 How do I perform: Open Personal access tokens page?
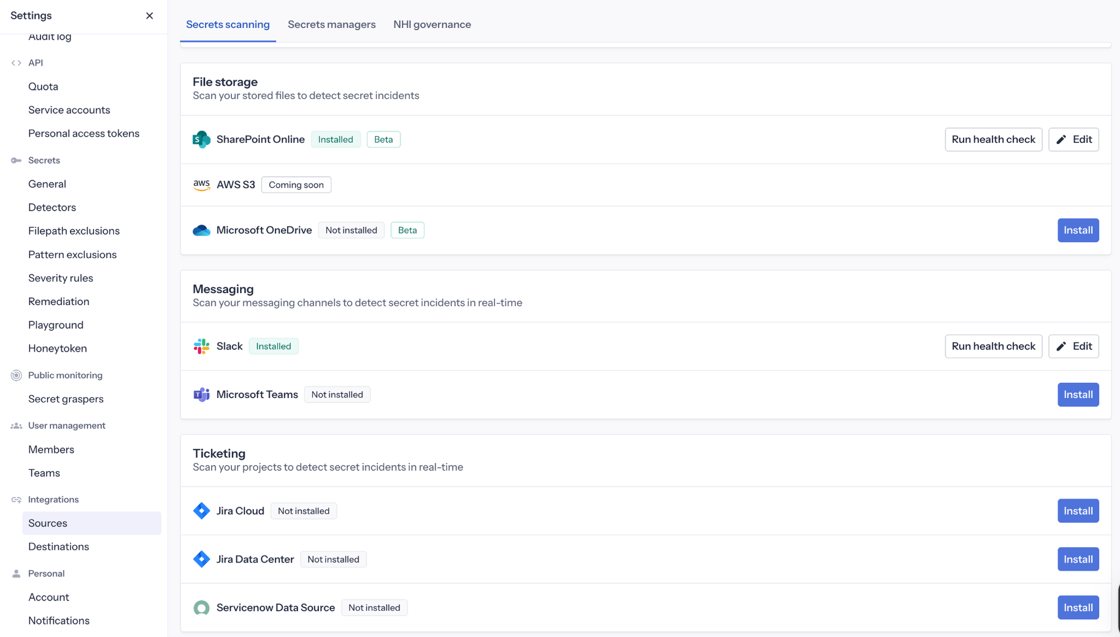pyautogui.click(x=84, y=134)
